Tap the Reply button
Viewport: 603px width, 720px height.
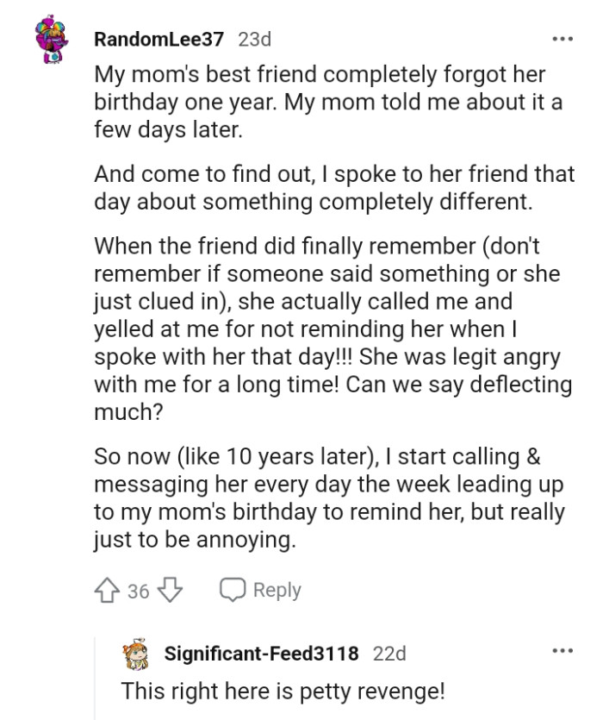click(276, 590)
